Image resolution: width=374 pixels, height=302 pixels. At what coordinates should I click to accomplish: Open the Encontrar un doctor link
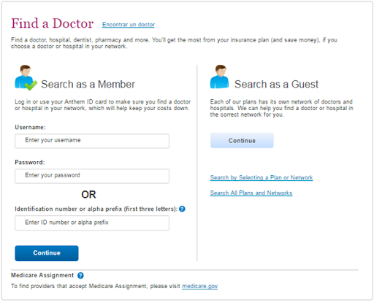click(x=129, y=25)
